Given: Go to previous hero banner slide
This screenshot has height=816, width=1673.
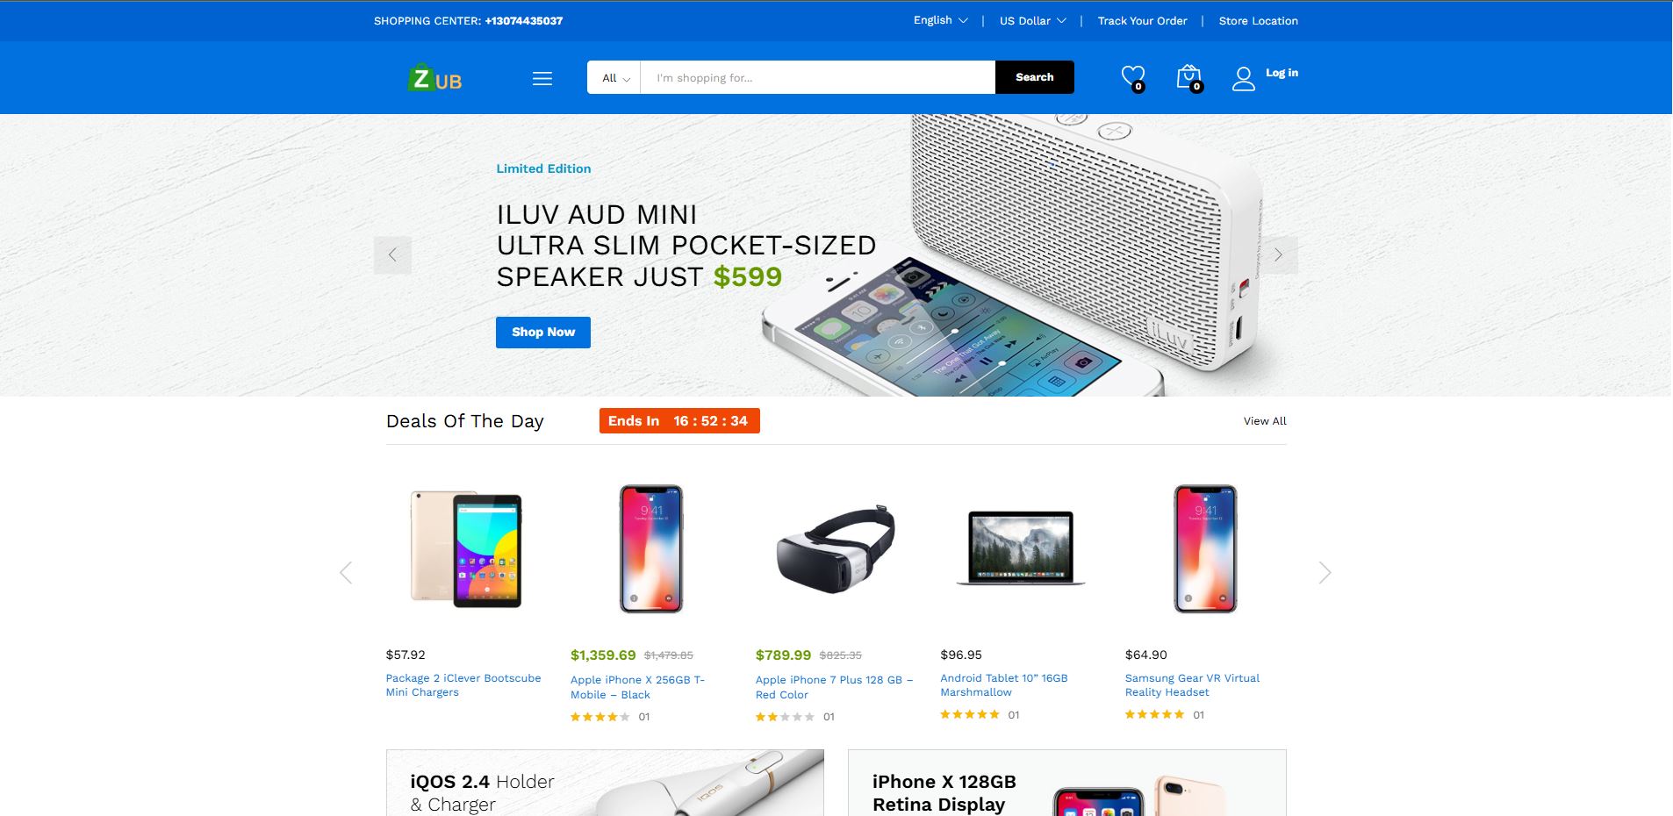Looking at the screenshot, I should [392, 255].
